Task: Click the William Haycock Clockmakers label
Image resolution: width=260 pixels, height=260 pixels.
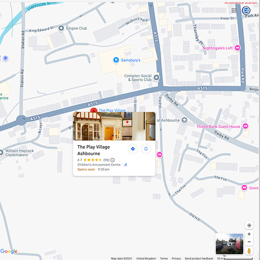Action: click(x=19, y=153)
